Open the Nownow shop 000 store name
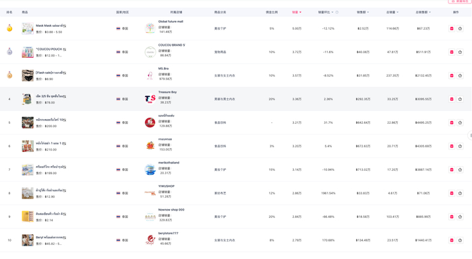 pos(171,210)
